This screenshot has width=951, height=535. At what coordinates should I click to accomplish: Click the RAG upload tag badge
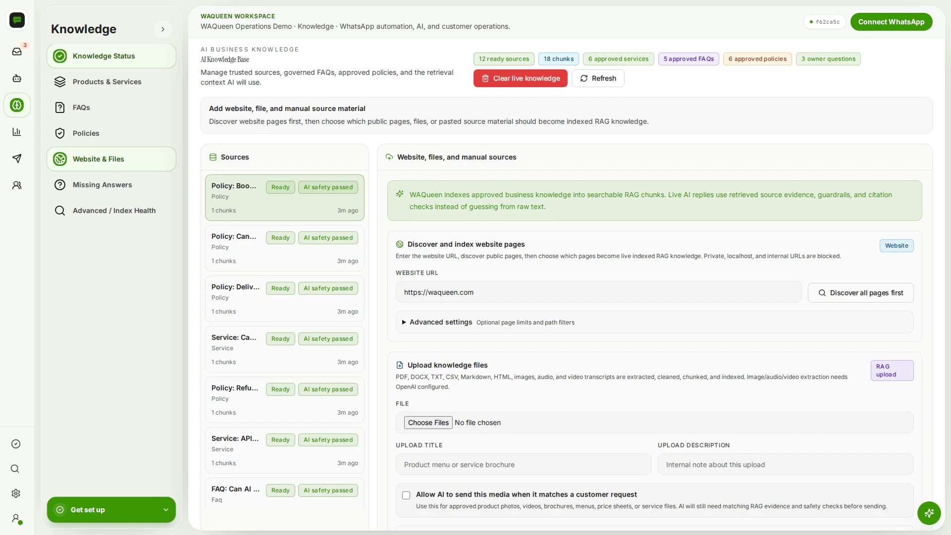pos(892,371)
